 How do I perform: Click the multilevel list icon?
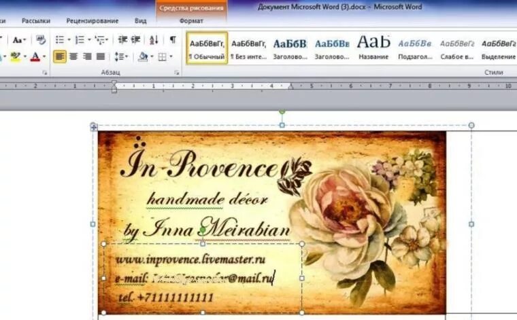[99, 40]
